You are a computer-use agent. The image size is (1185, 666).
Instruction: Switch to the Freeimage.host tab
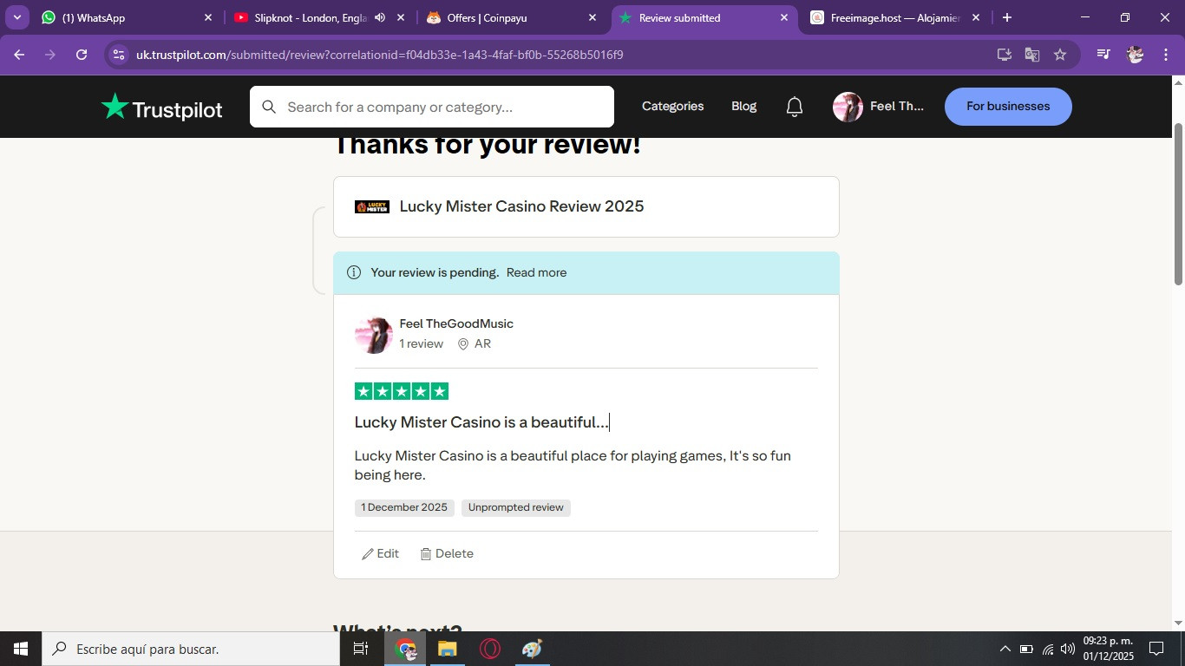(896, 17)
